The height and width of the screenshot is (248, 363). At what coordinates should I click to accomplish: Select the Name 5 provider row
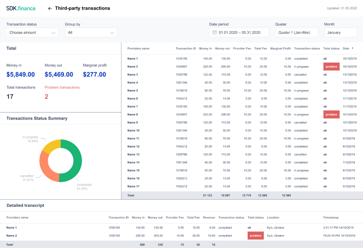pos(242,90)
